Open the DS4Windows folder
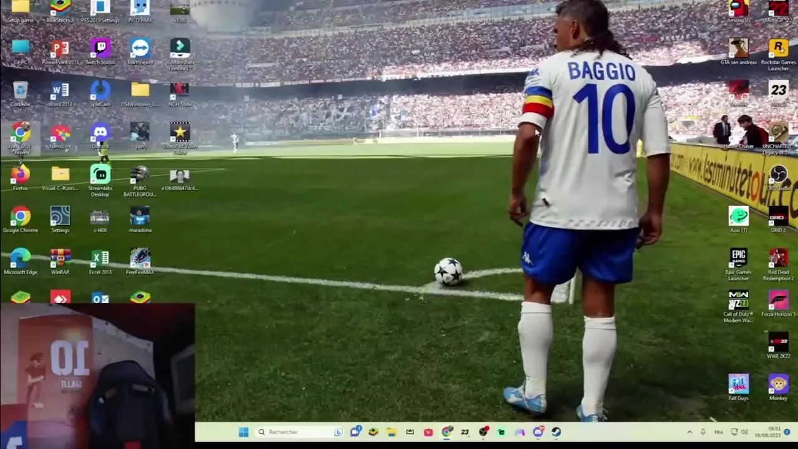 click(140, 94)
